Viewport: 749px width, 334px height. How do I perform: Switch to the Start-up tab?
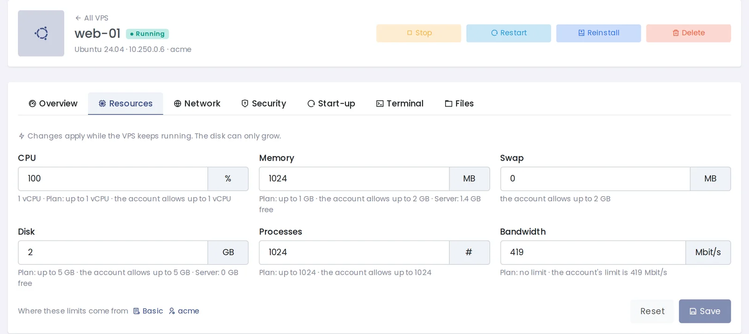pos(331,103)
